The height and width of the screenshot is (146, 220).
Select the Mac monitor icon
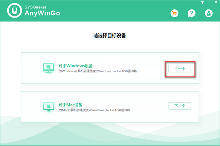pos(48,107)
